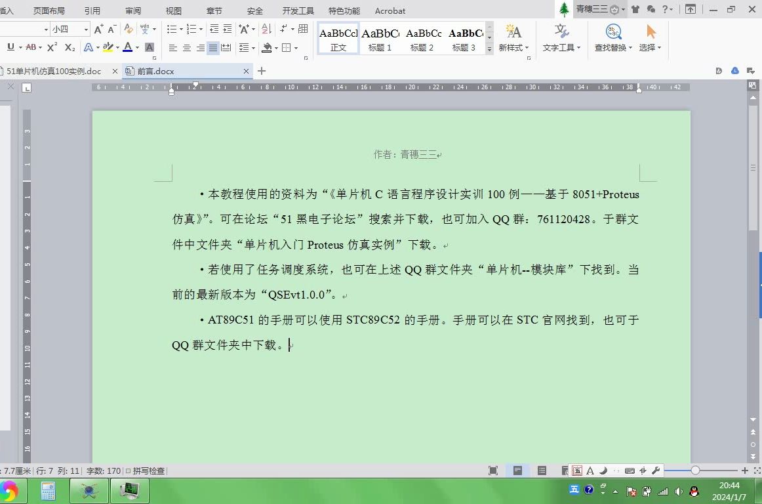Switch to outline view in status bar
Screen dimensions: 762x504
[x=542, y=471]
